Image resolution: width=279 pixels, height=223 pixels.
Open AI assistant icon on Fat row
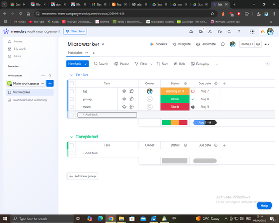click(x=124, y=91)
